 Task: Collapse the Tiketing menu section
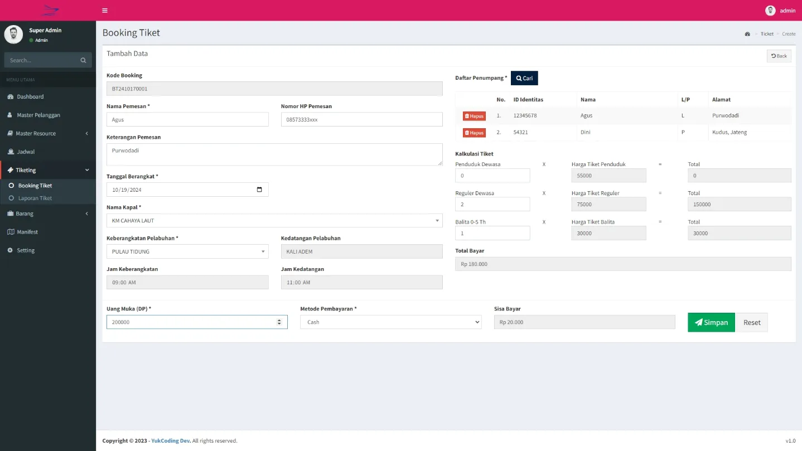tap(48, 170)
